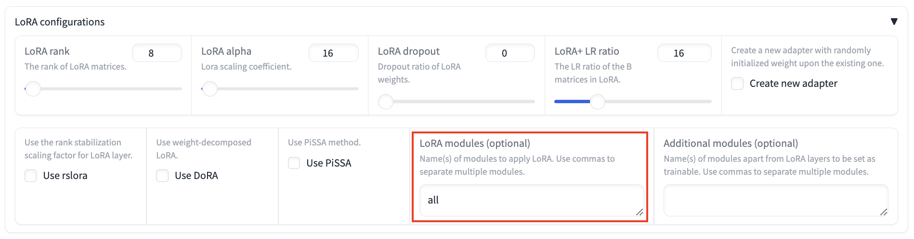
Task: Enable the Create new adapter checkbox
Action: click(737, 84)
